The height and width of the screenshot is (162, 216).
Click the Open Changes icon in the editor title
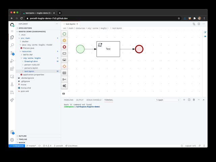(194, 24)
